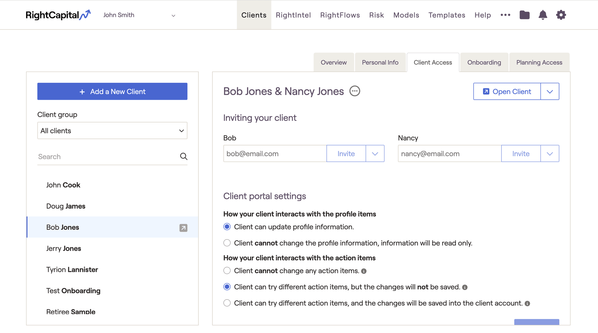
Task: Click Add a New Client button
Action: click(x=112, y=92)
